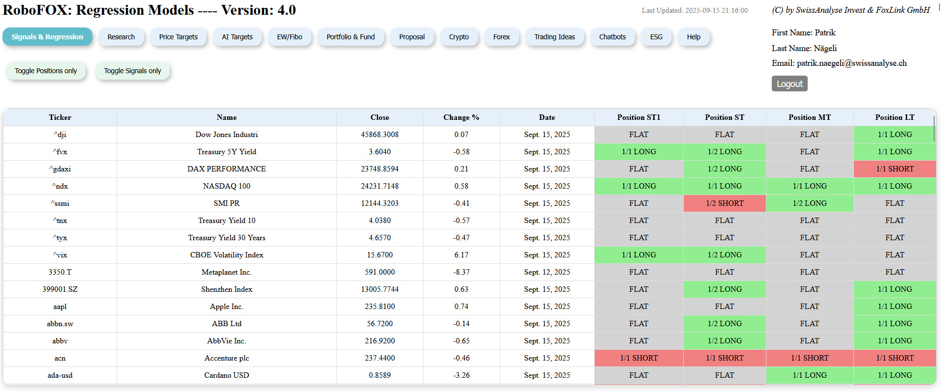Click the Date column header
Image resolution: width=941 pixels, height=392 pixels.
[547, 117]
